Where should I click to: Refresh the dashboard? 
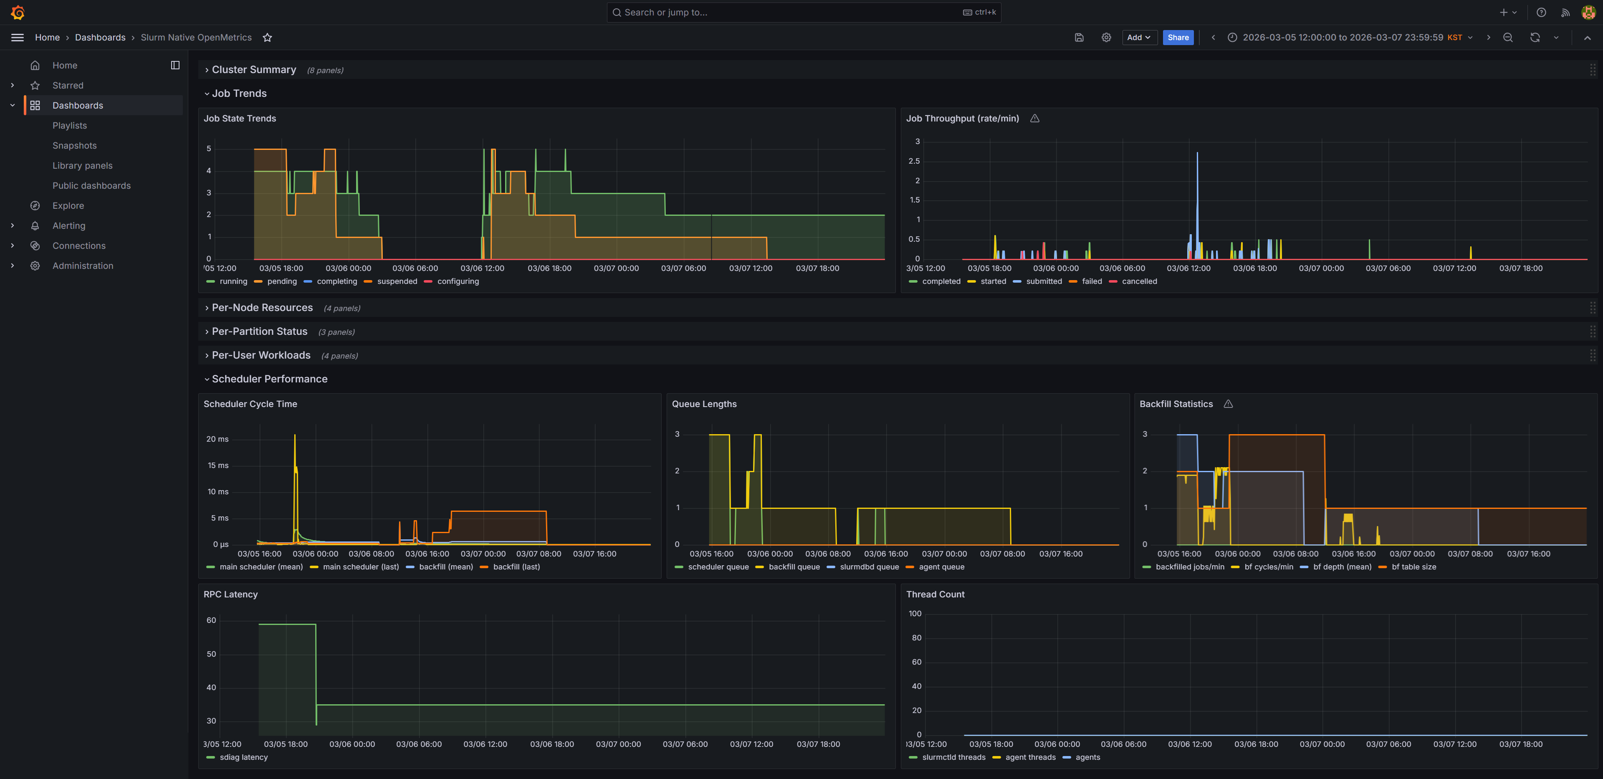tap(1535, 37)
